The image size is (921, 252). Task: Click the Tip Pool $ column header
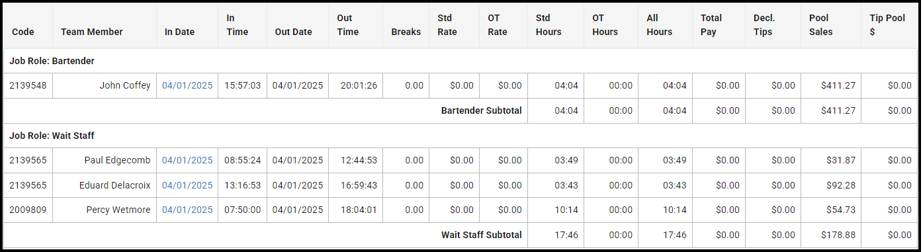coord(888,25)
